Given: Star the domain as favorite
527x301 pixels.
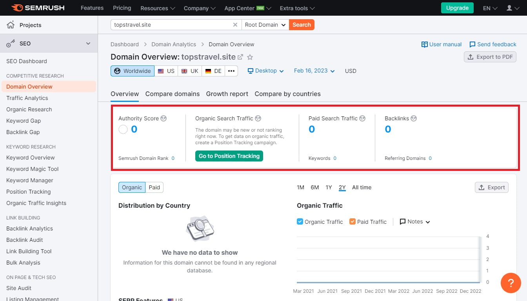Looking at the screenshot, I should [250, 57].
